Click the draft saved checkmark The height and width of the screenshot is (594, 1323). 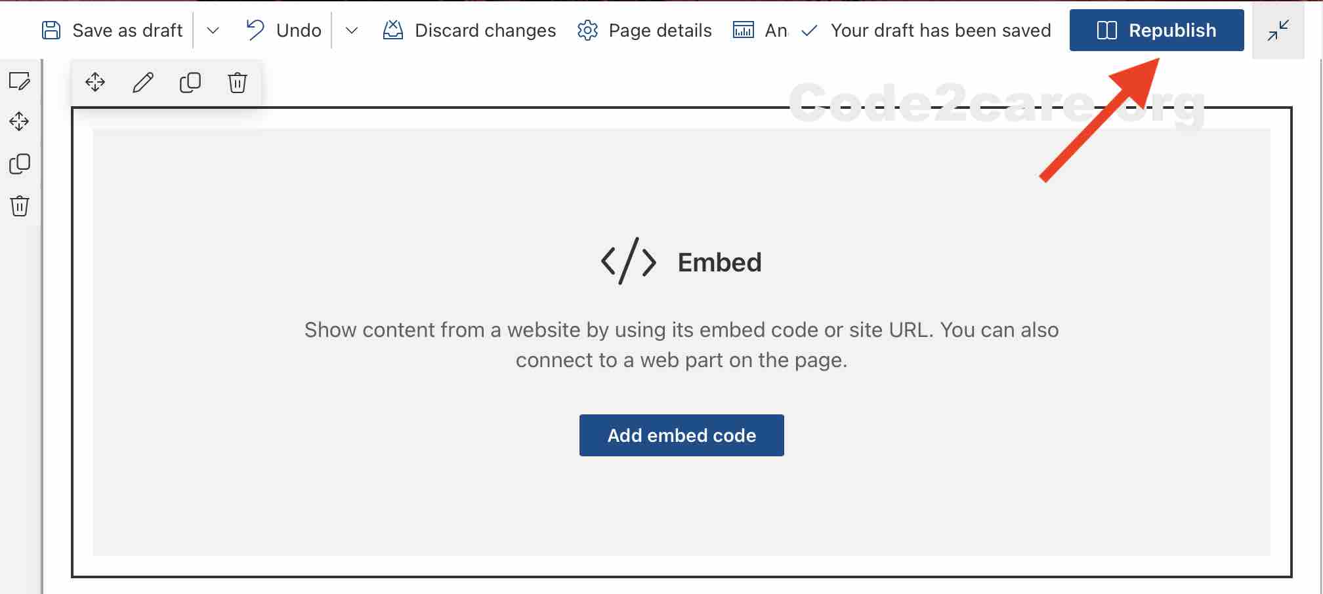click(810, 30)
